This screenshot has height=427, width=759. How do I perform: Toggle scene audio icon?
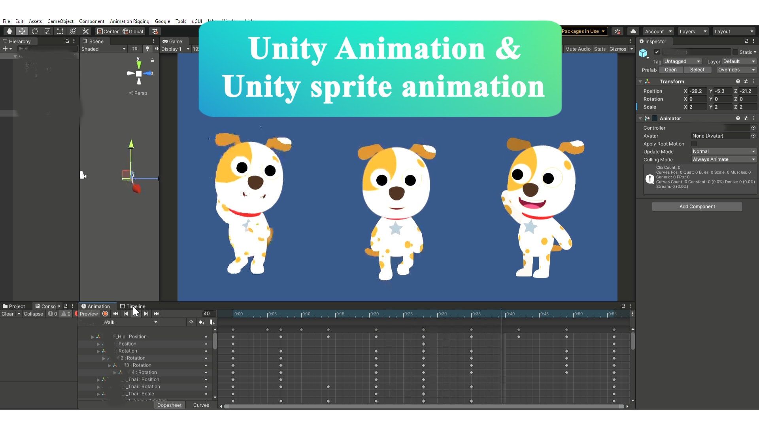(157, 49)
